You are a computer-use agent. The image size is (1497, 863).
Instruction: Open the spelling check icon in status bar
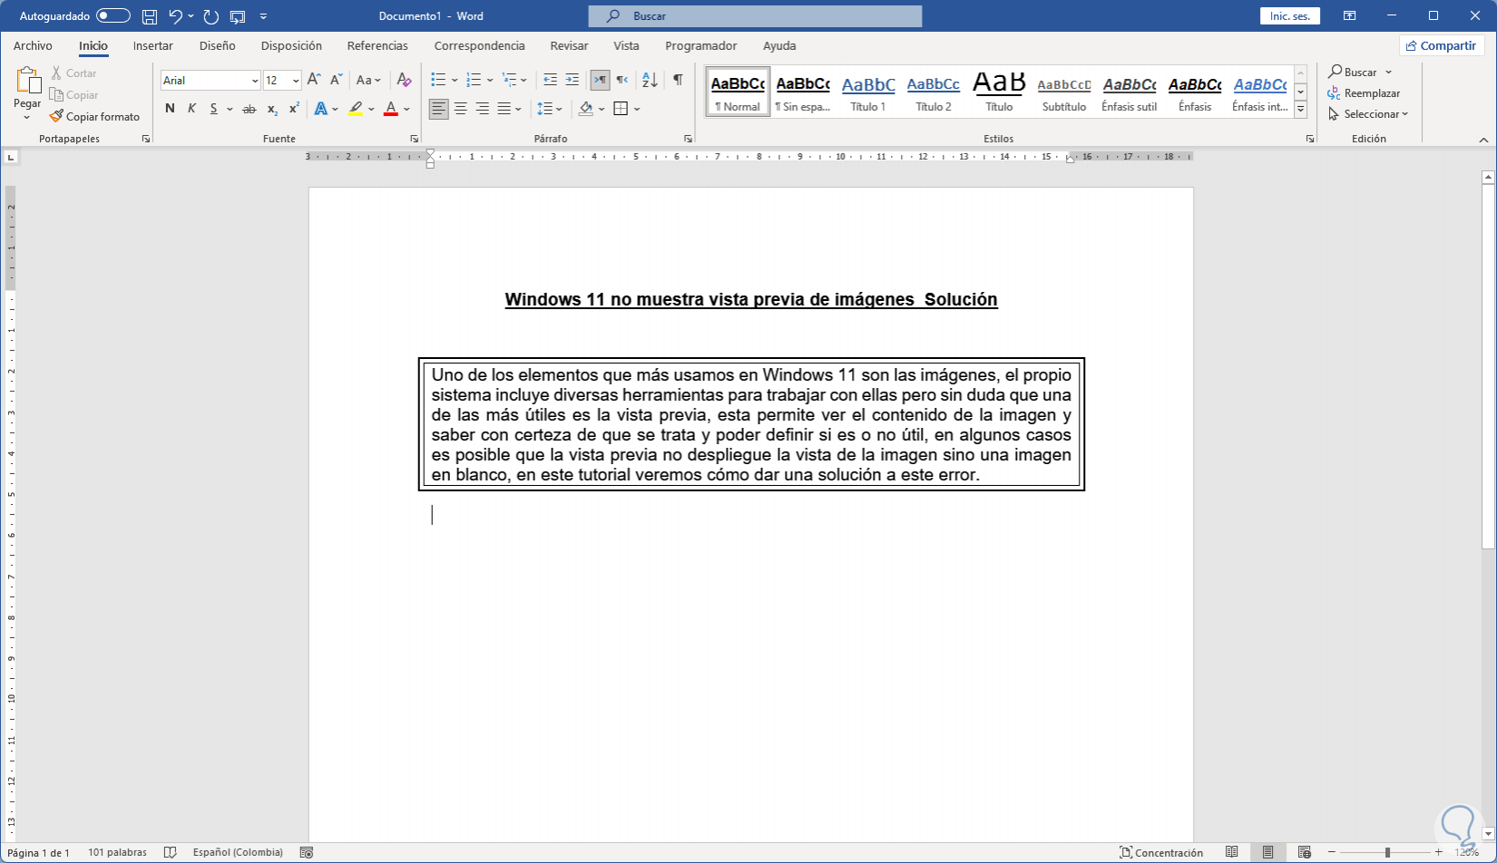pos(170,852)
